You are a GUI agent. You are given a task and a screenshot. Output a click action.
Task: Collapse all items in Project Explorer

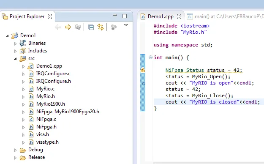[x=91, y=27]
